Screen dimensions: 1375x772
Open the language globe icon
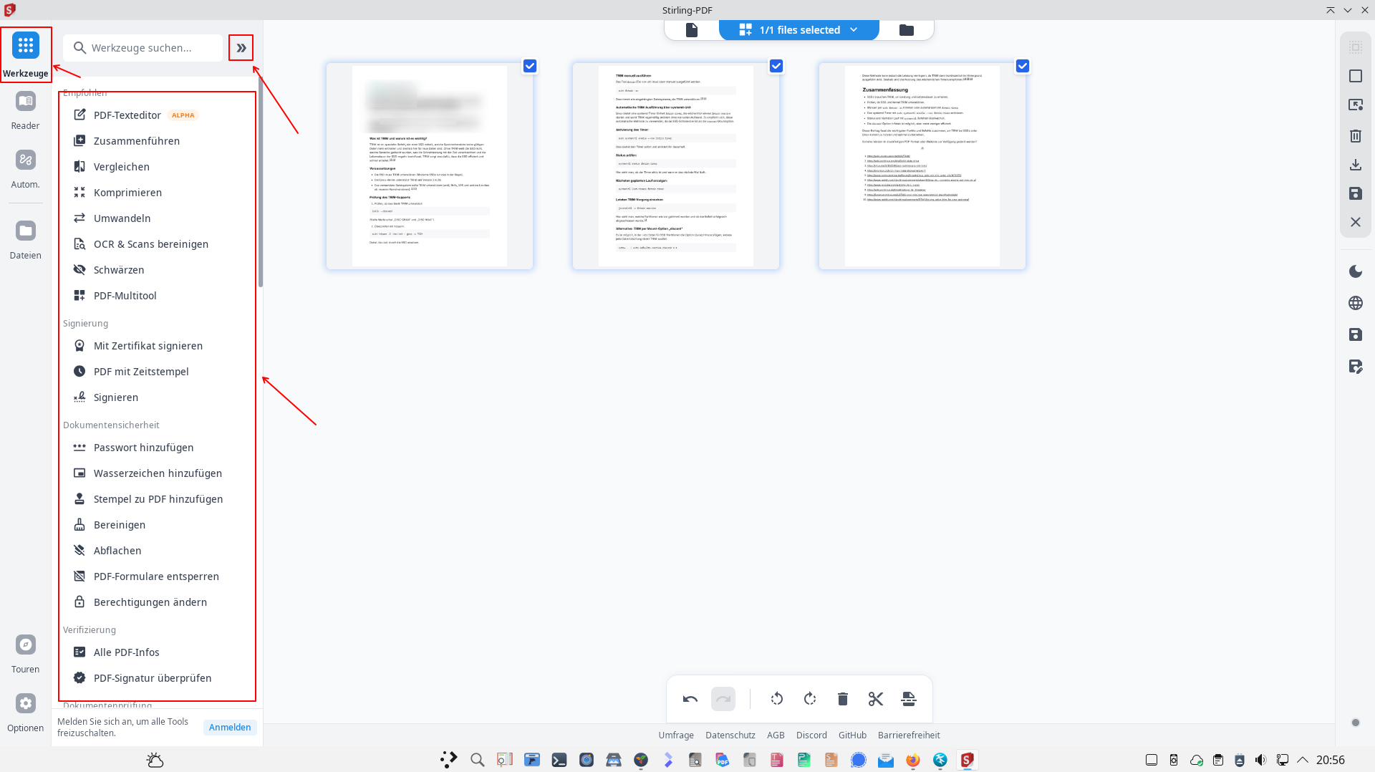point(1355,303)
